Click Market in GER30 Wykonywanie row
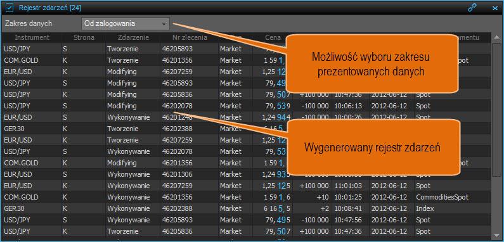This screenshot has width=504, height=242. [x=231, y=208]
